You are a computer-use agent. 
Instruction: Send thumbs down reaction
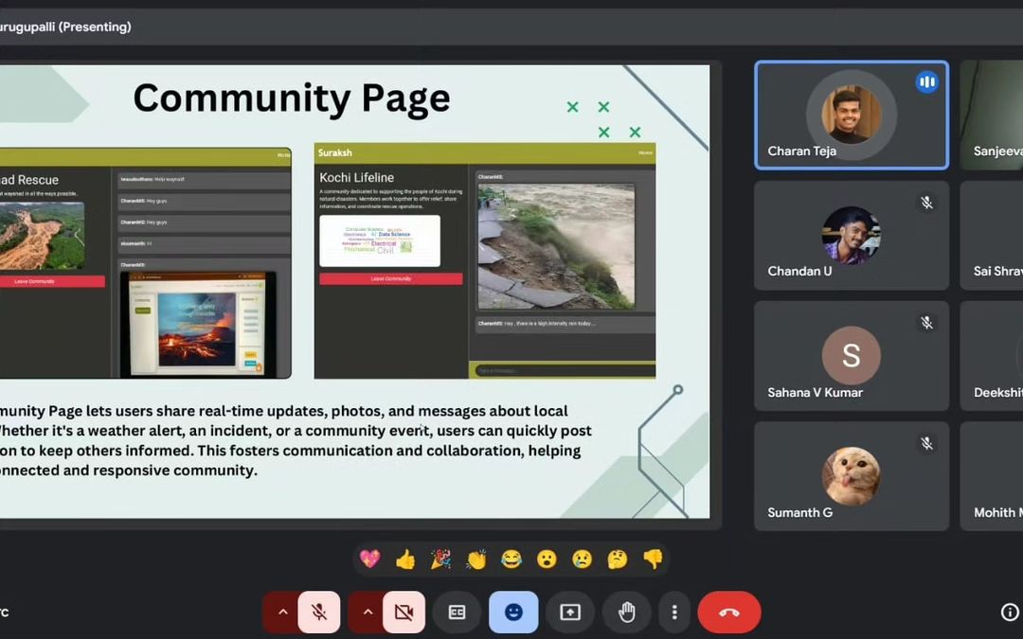[653, 559]
